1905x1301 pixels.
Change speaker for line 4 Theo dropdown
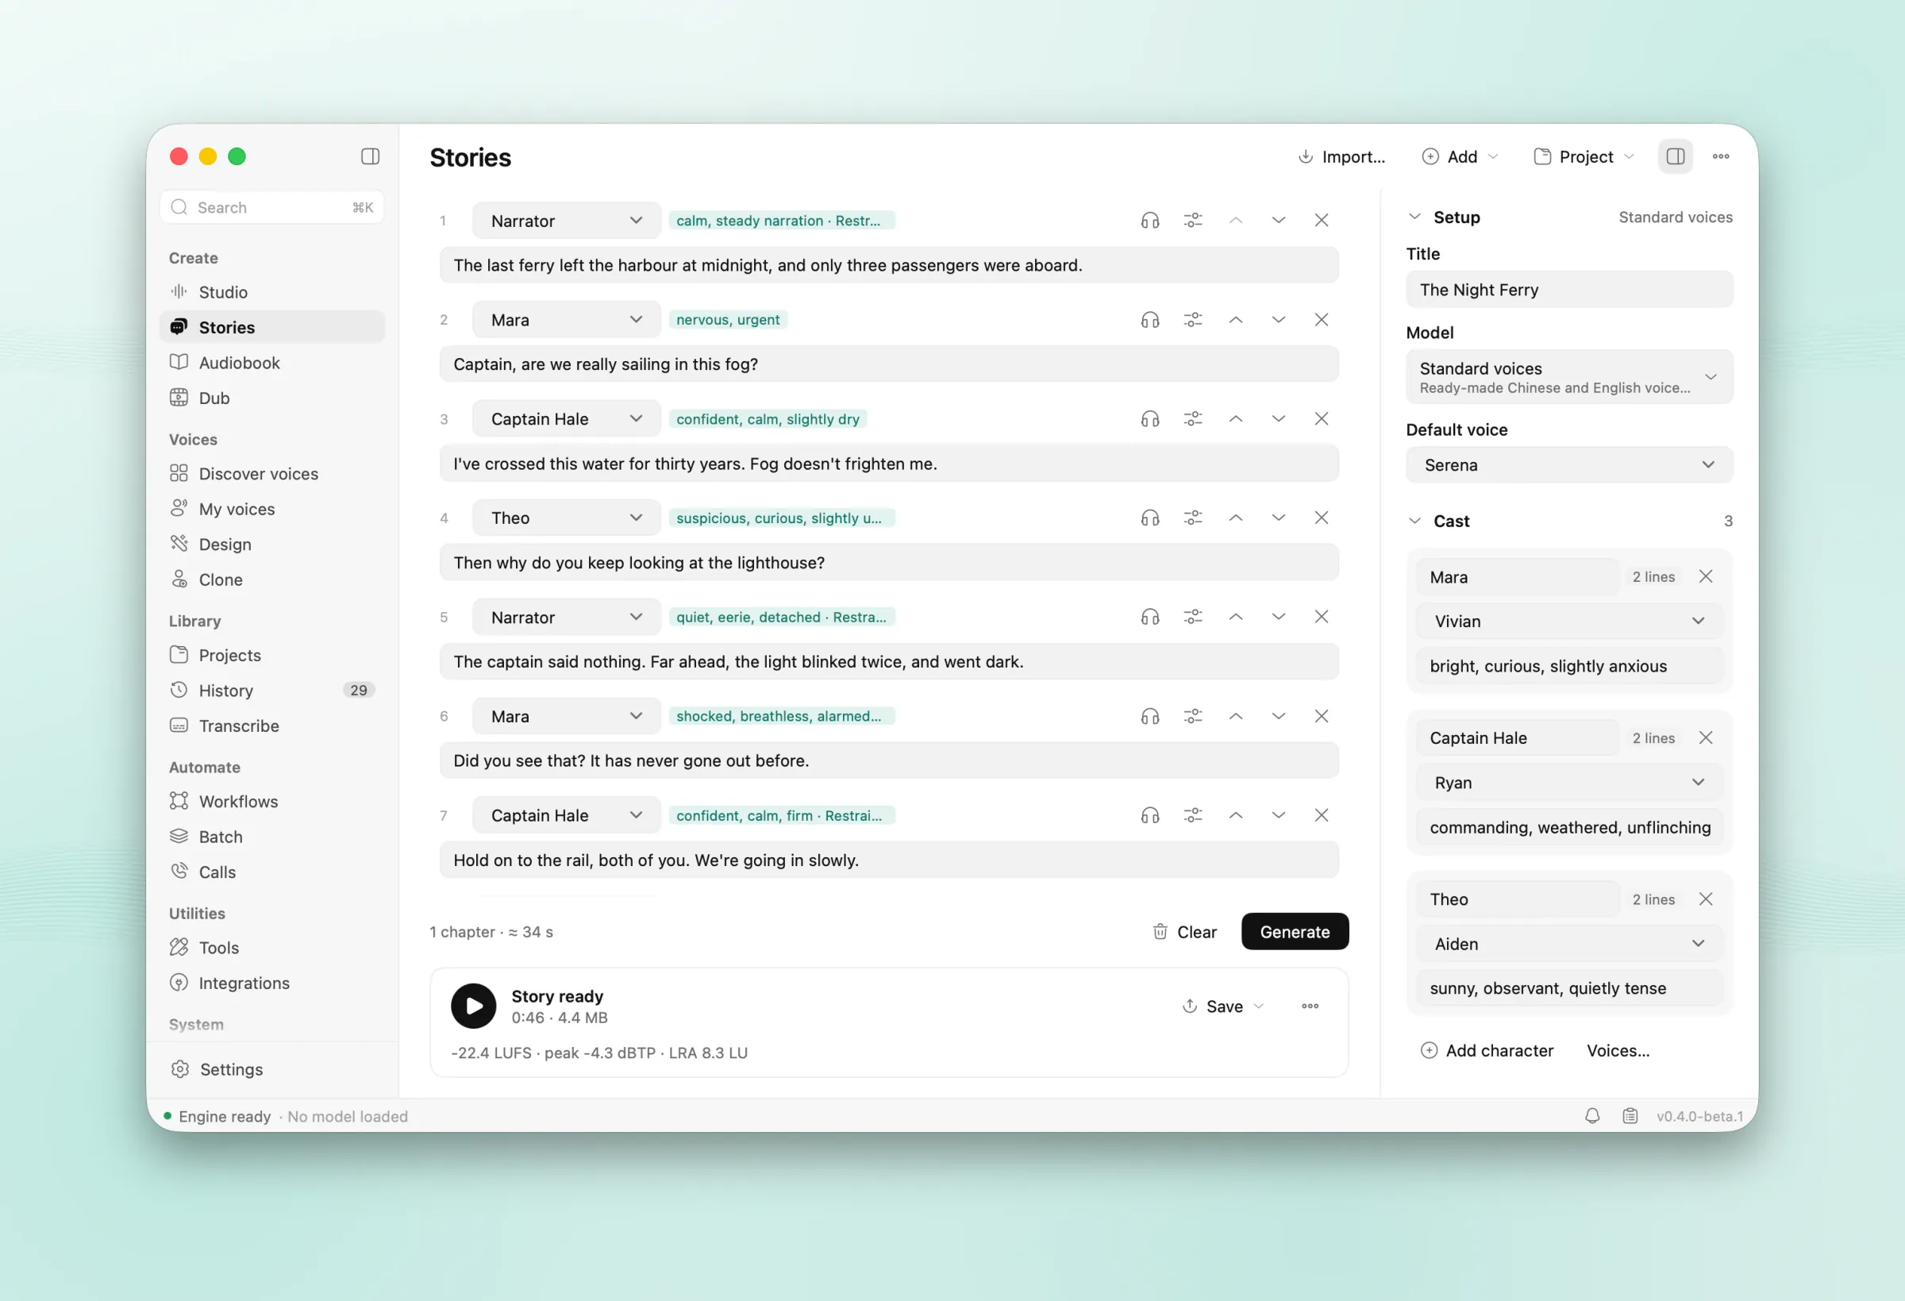[x=567, y=518]
